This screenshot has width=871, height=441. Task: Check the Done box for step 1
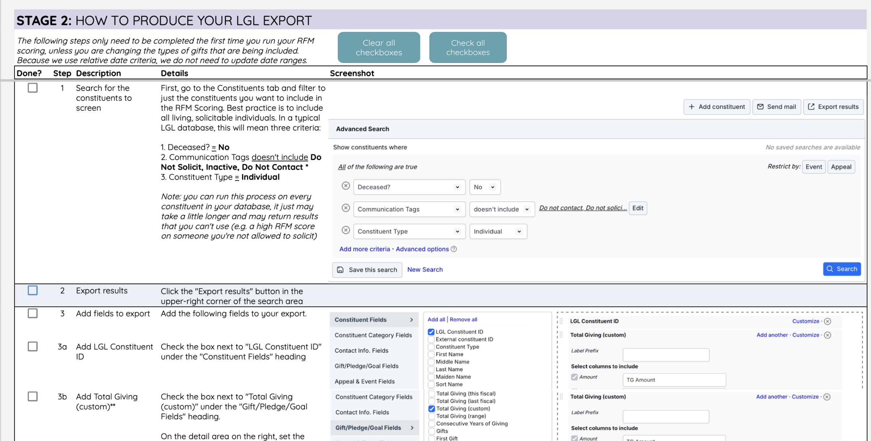[x=33, y=88]
